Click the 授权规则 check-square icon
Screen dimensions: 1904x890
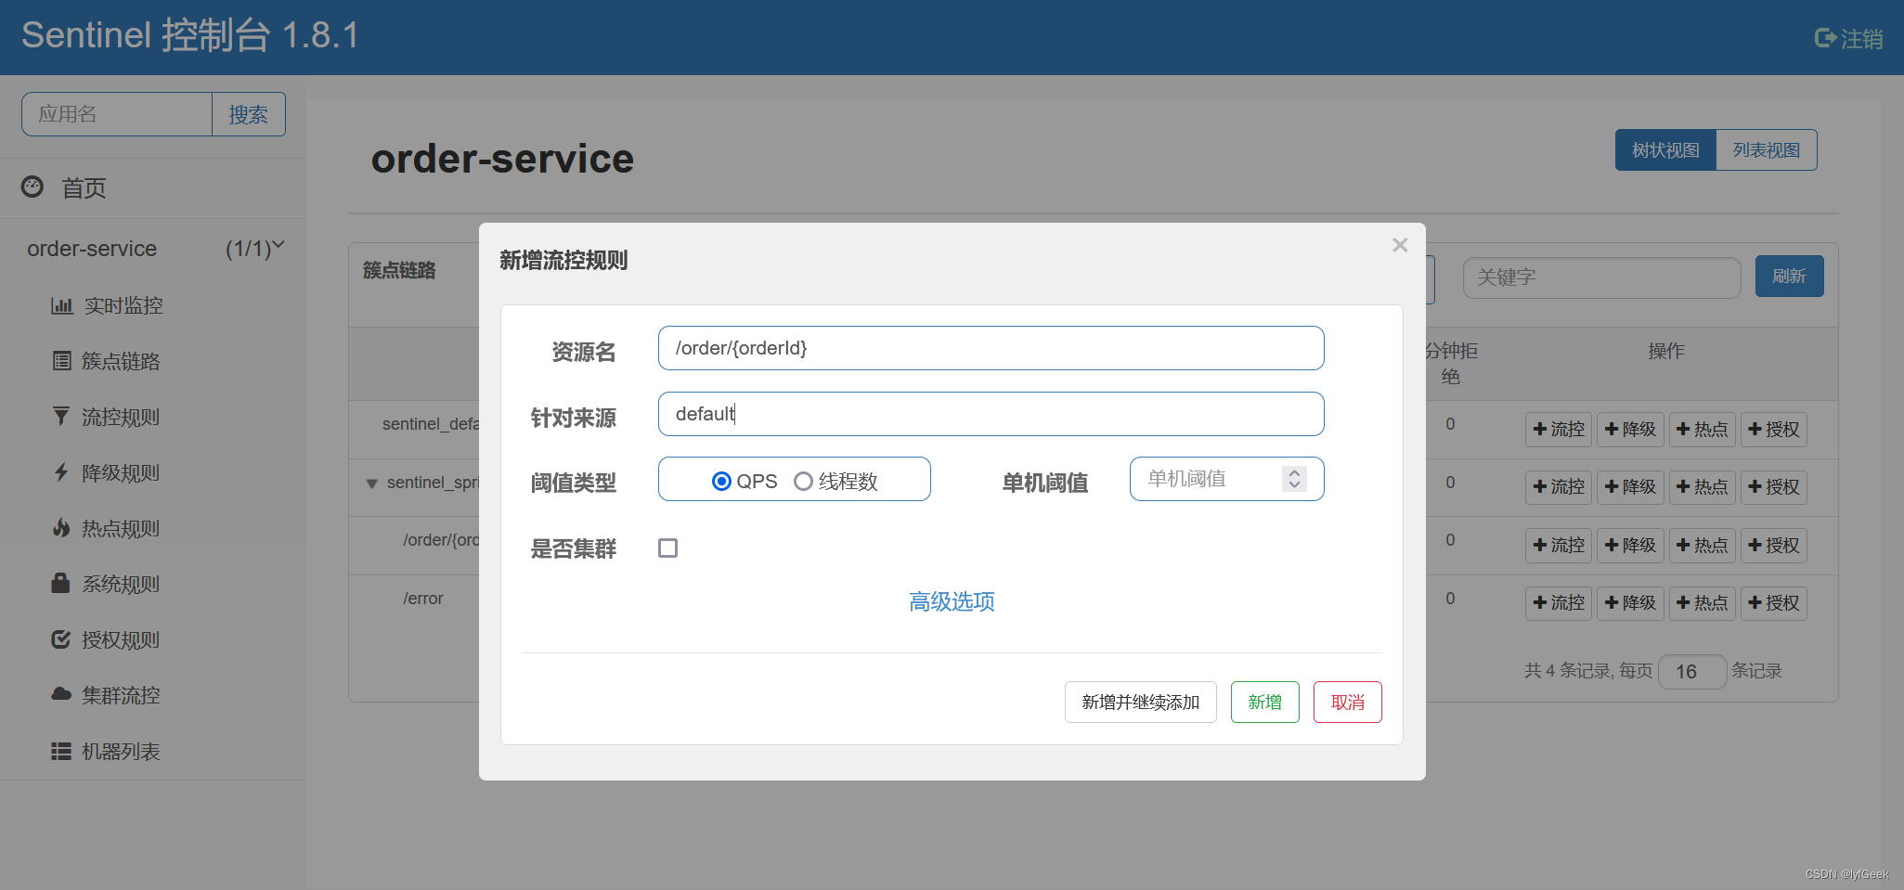[61, 639]
